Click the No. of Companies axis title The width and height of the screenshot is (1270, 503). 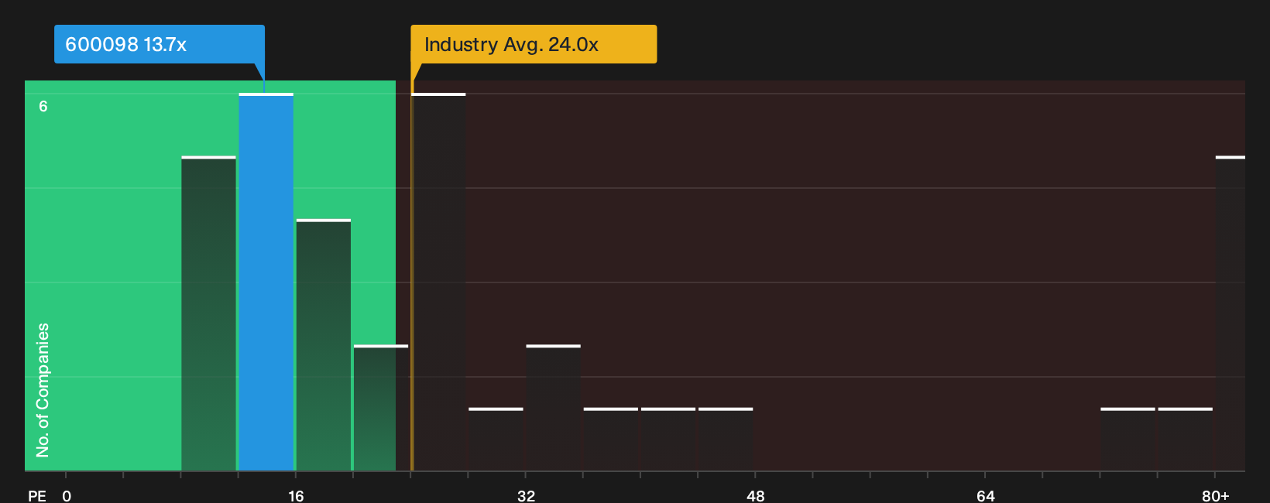click(43, 389)
